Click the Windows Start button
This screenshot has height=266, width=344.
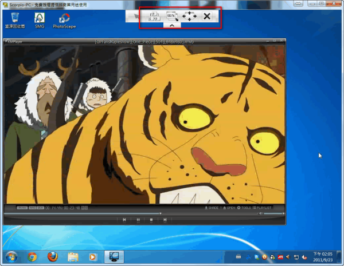[x=11, y=256]
